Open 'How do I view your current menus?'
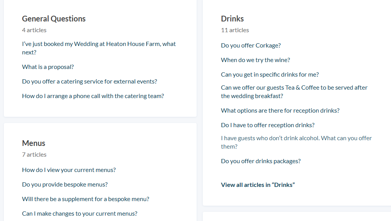This screenshot has height=221, width=391. 69,170
